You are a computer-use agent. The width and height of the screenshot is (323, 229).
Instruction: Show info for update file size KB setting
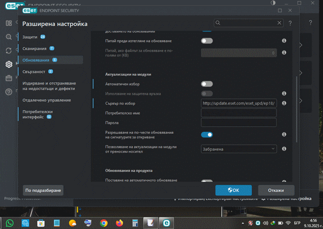pyautogui.click(x=284, y=53)
